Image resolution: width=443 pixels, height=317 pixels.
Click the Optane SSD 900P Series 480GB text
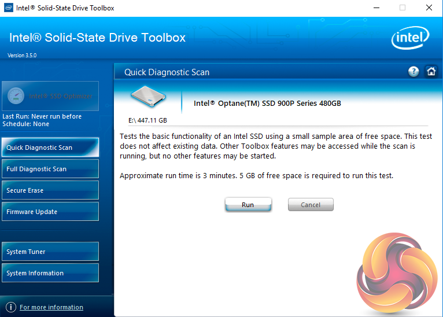pos(267,104)
